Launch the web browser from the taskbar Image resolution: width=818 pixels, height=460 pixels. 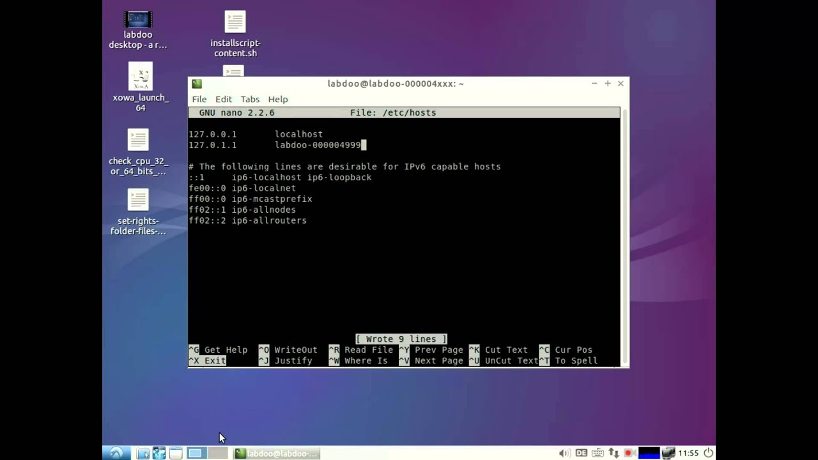pos(159,453)
